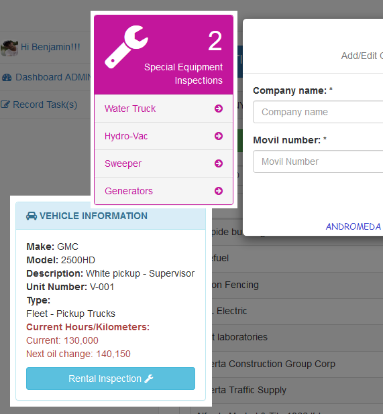The image size is (383, 414).
Task: Select the Sweeper inspection entry
Action: coord(164,163)
